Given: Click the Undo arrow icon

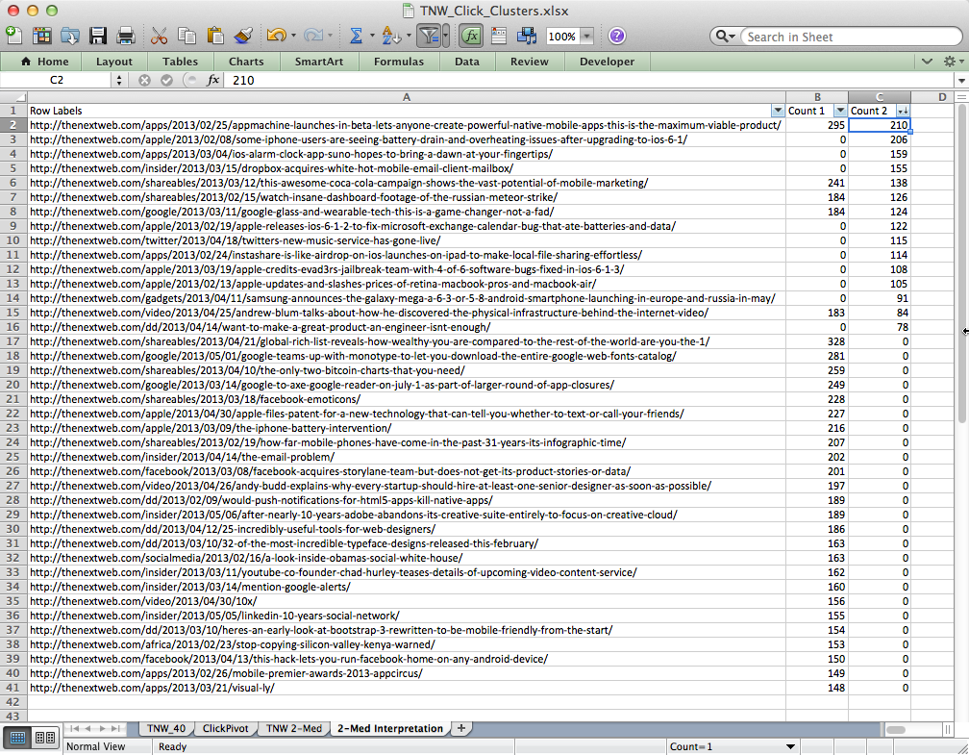Looking at the screenshot, I should (x=276, y=37).
